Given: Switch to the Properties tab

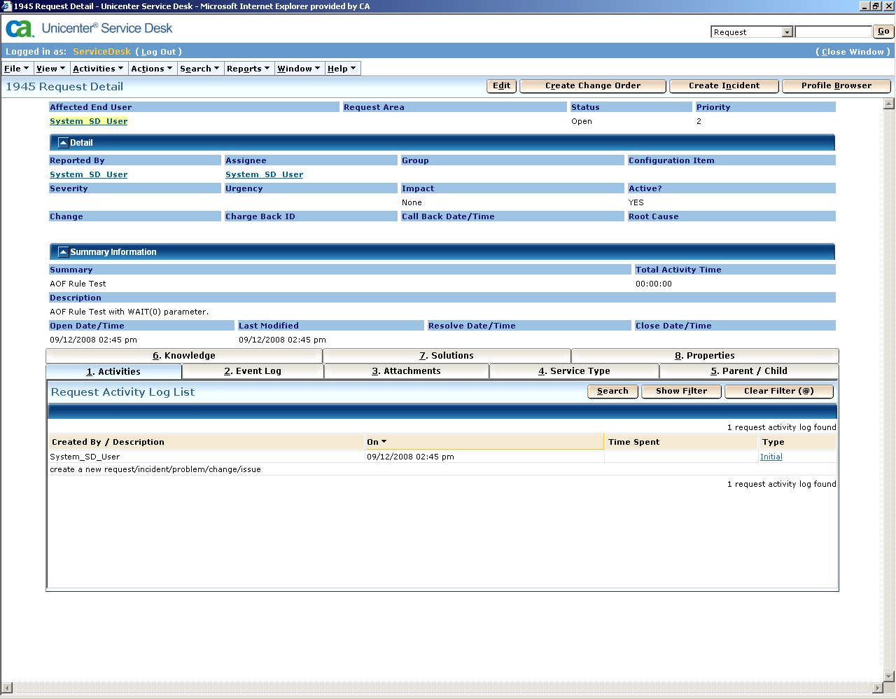Looking at the screenshot, I should point(705,355).
